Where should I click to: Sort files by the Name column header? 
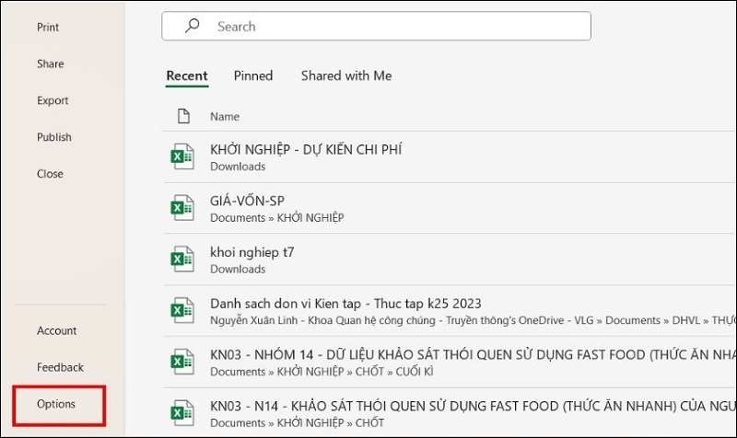tap(225, 117)
